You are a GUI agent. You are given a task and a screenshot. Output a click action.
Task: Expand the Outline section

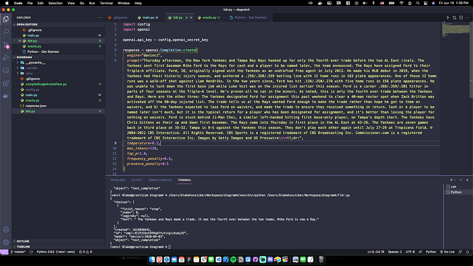pos(23,241)
